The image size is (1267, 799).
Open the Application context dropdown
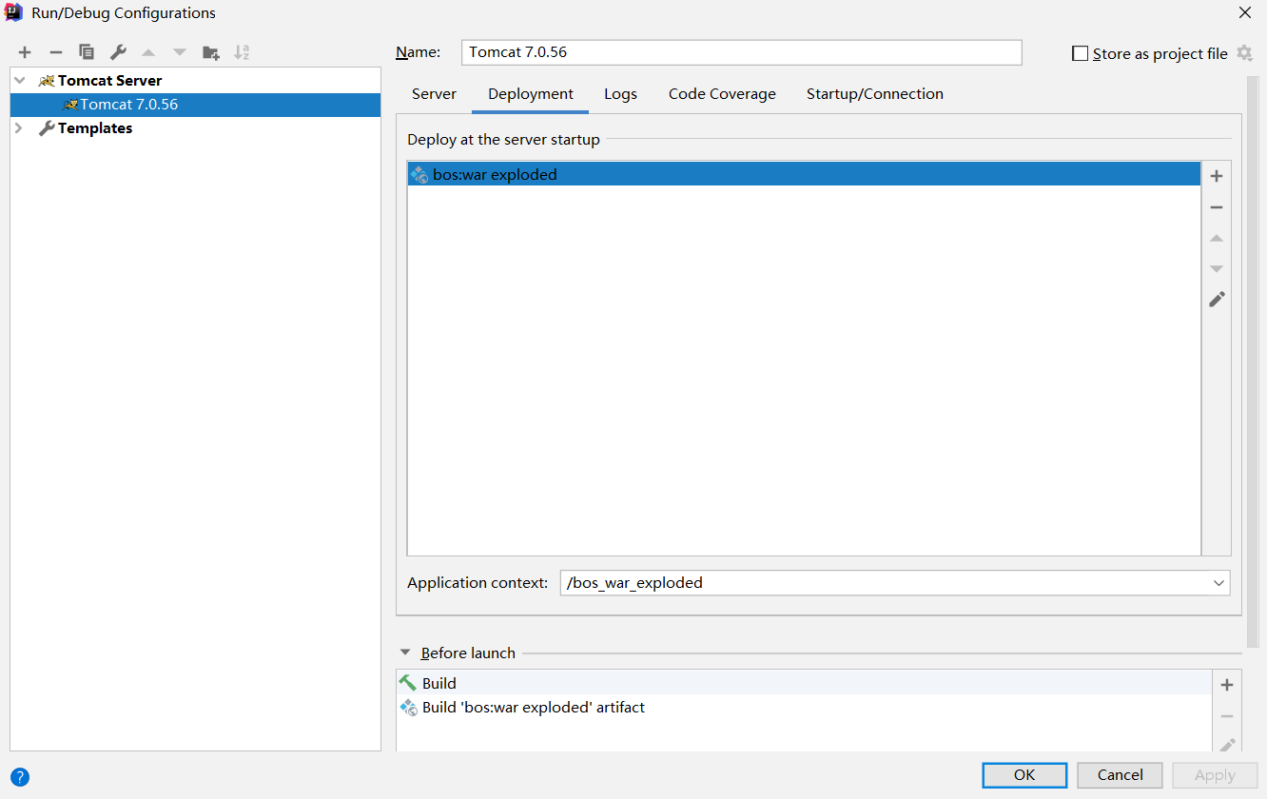point(1218,583)
